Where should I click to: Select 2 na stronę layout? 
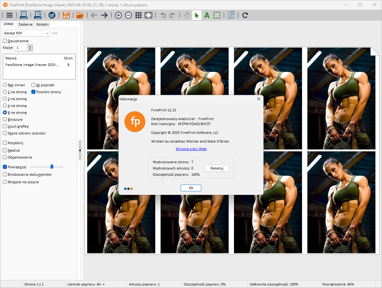(x=15, y=99)
